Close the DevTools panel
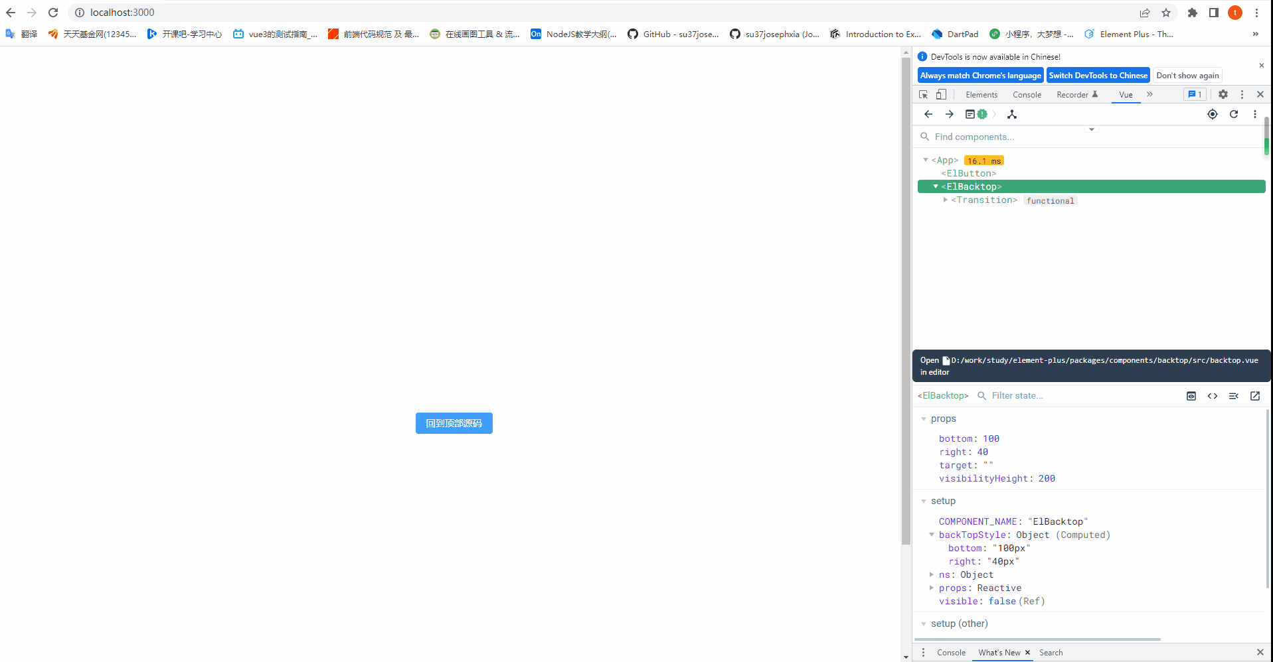 pos(1260,95)
